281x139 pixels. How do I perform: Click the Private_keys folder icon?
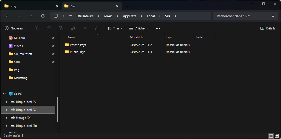67,45
